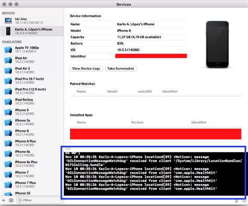Focus the Filter input field
248x206 pixels.
pos(39,200)
